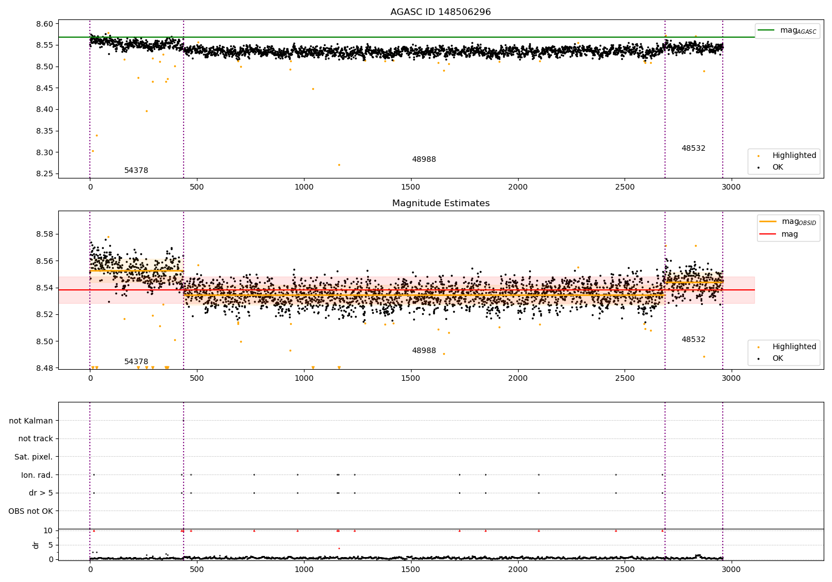Click the 8.35 y-tick label
Screen dimensions: 832x582
click(45, 131)
